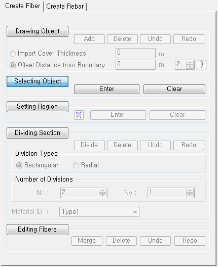The image size is (218, 267).
Task: Click the Setting Region button
Action: coord(38,107)
